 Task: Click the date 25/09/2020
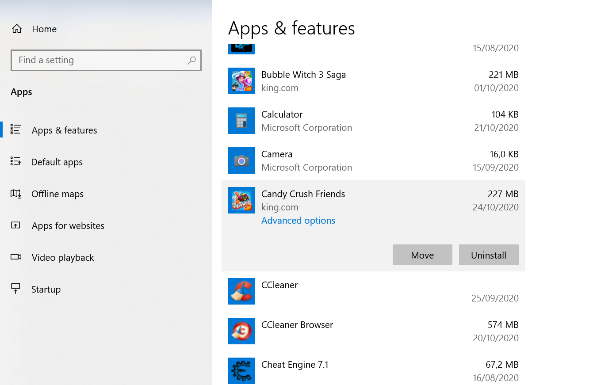[495, 298]
